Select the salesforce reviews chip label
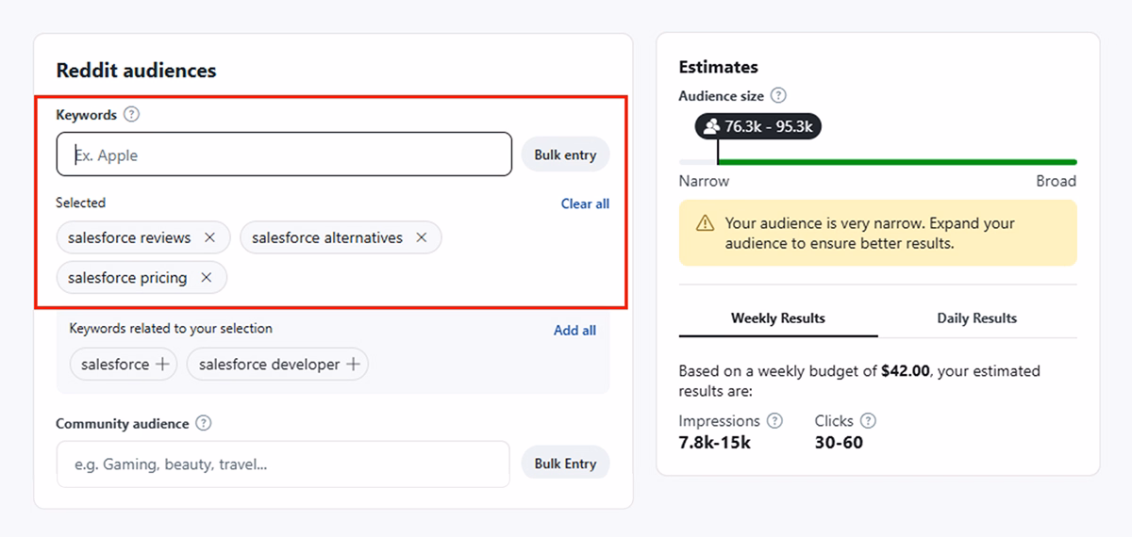1132x537 pixels. [x=129, y=237]
